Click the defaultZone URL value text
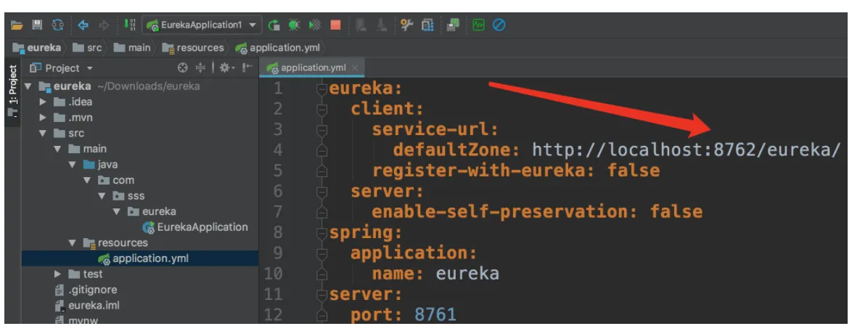Screen dimensions: 852x334 pyautogui.click(x=687, y=150)
